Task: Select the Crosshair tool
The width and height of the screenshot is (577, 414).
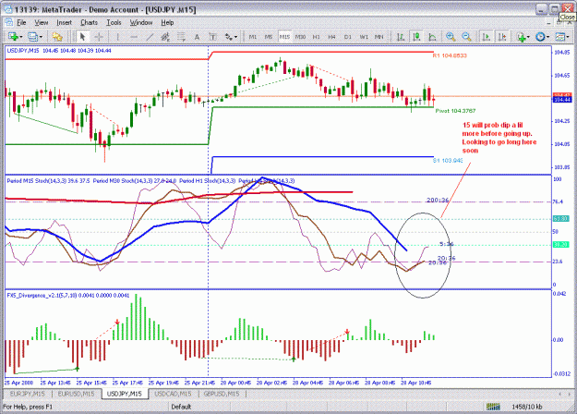Action: [x=99, y=37]
